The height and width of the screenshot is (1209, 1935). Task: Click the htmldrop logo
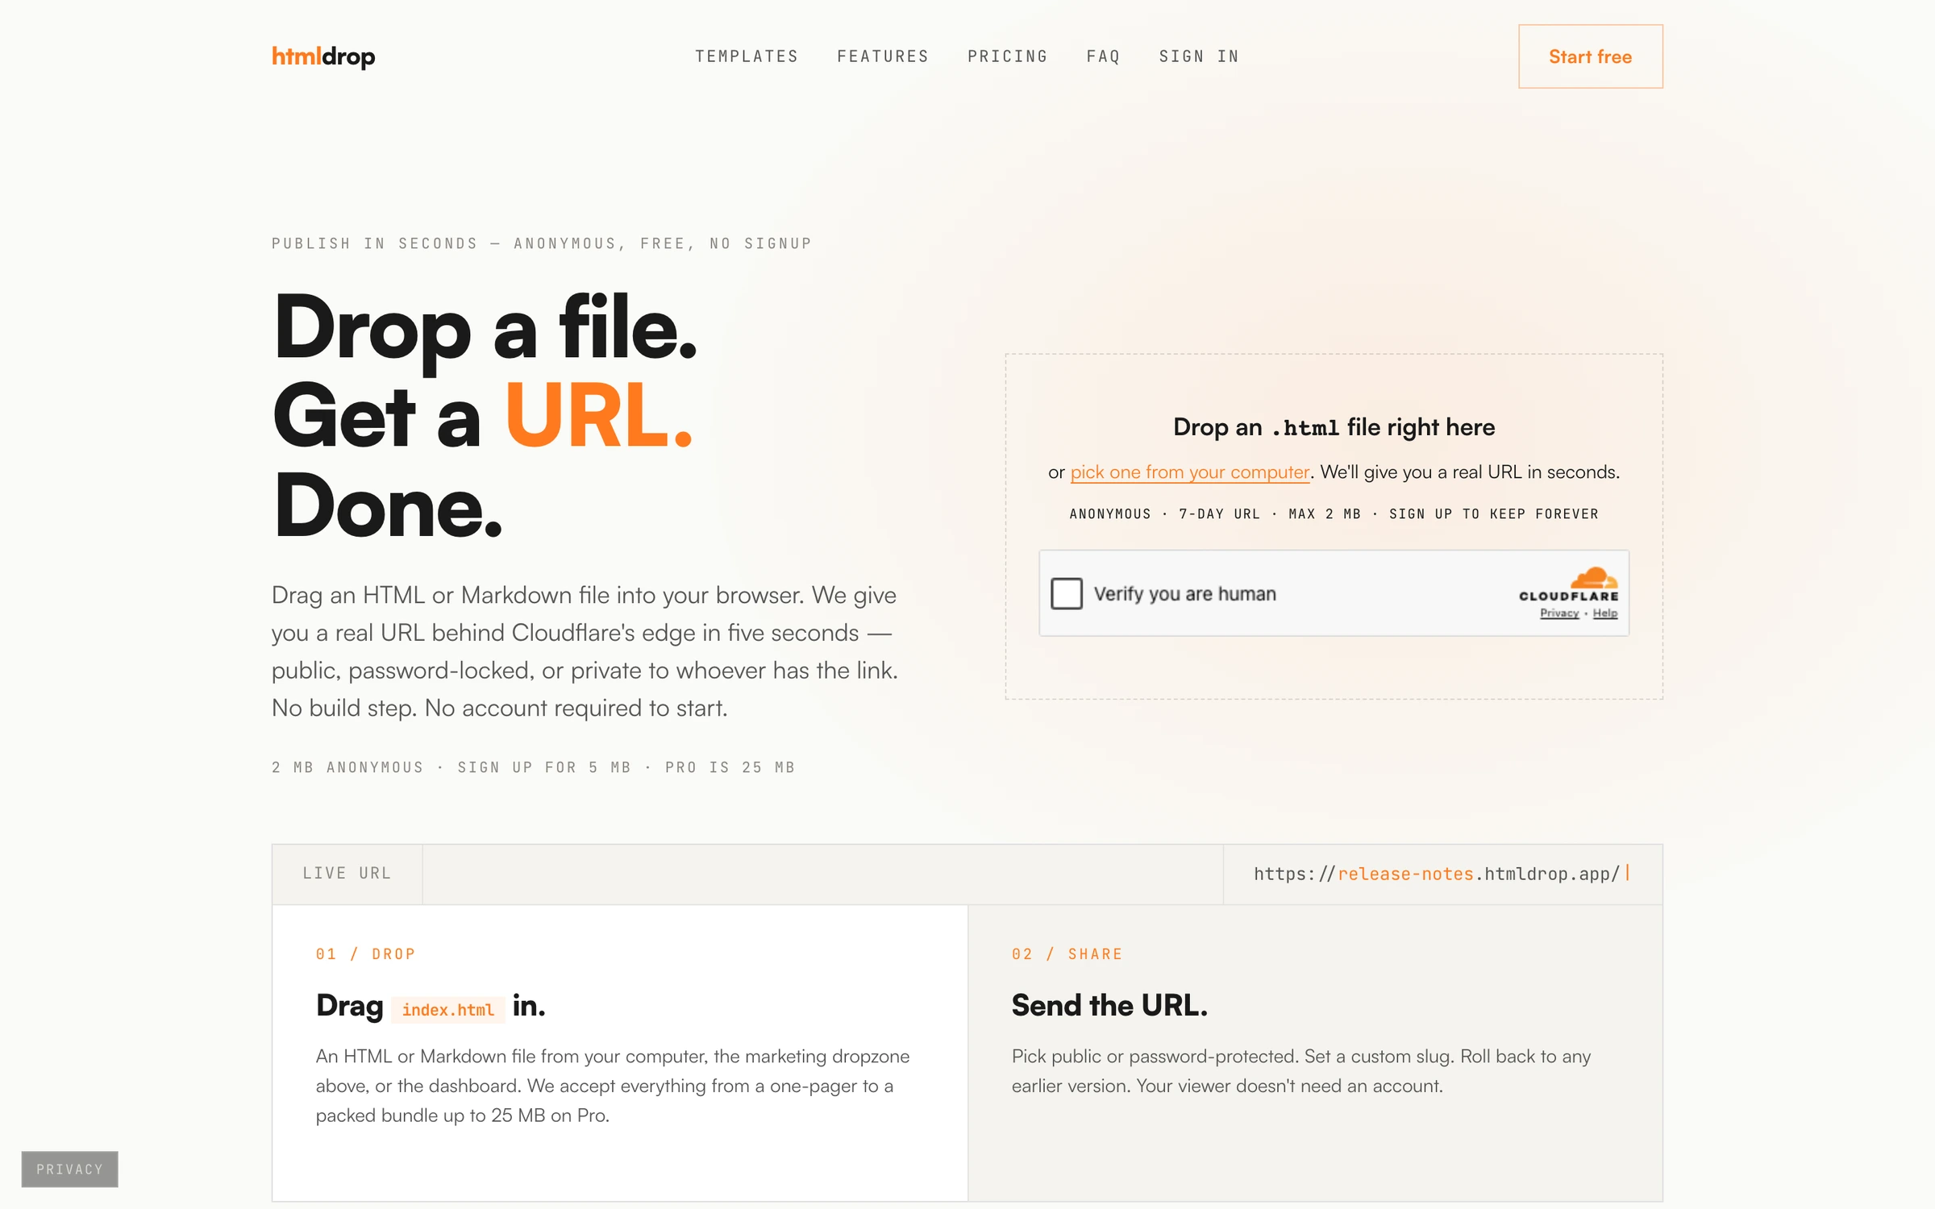tap(323, 56)
